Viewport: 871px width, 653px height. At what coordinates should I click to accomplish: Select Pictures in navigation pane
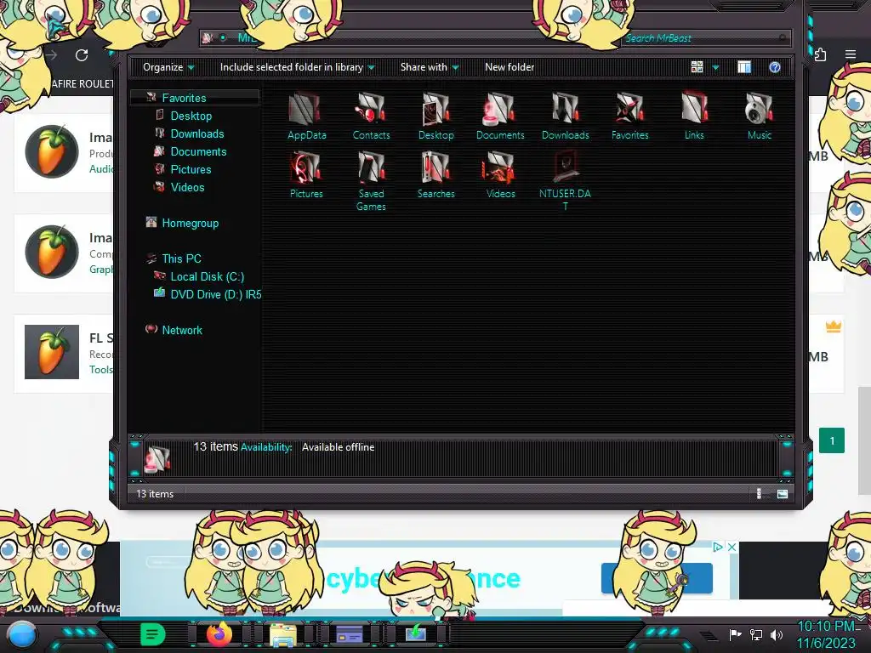(x=191, y=169)
